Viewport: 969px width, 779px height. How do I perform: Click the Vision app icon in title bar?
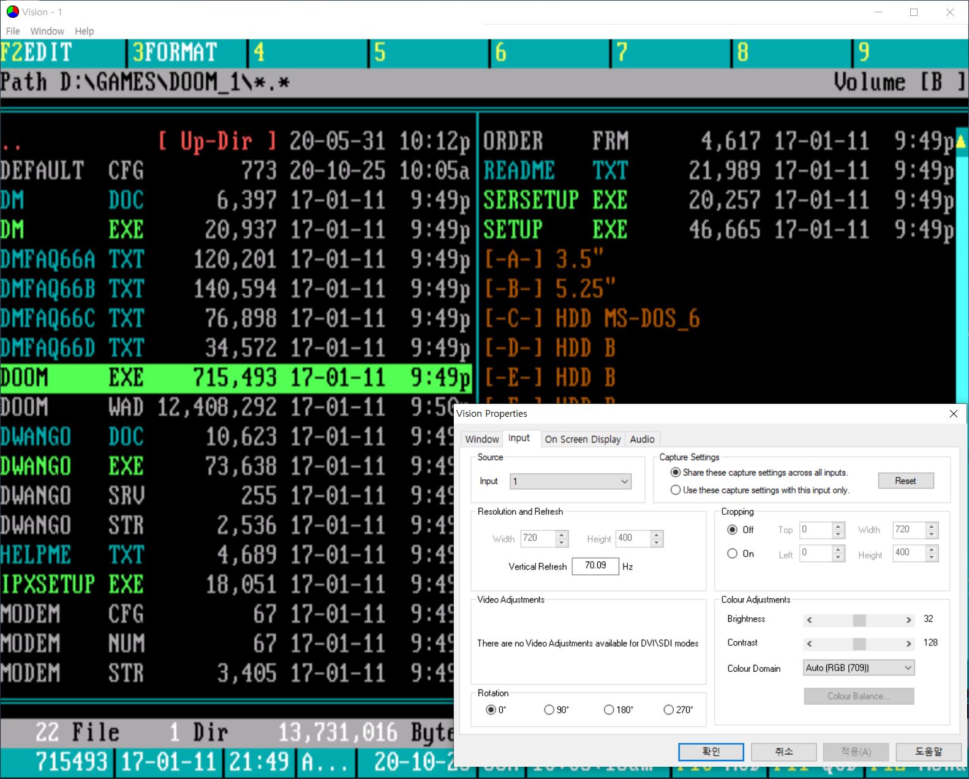coord(12,12)
